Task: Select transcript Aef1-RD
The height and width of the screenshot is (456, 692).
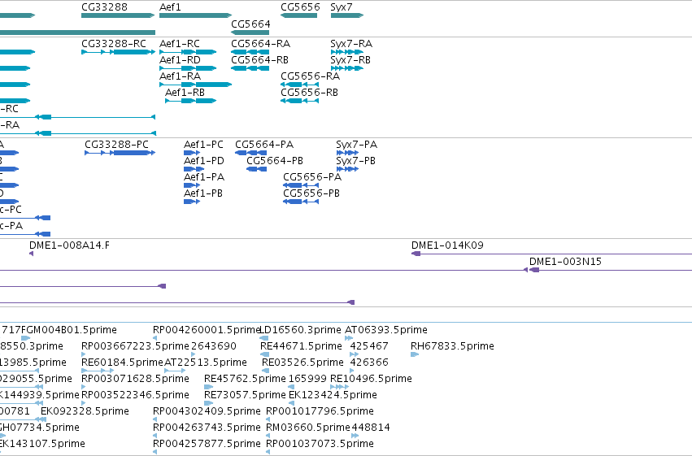Action: tap(188, 68)
